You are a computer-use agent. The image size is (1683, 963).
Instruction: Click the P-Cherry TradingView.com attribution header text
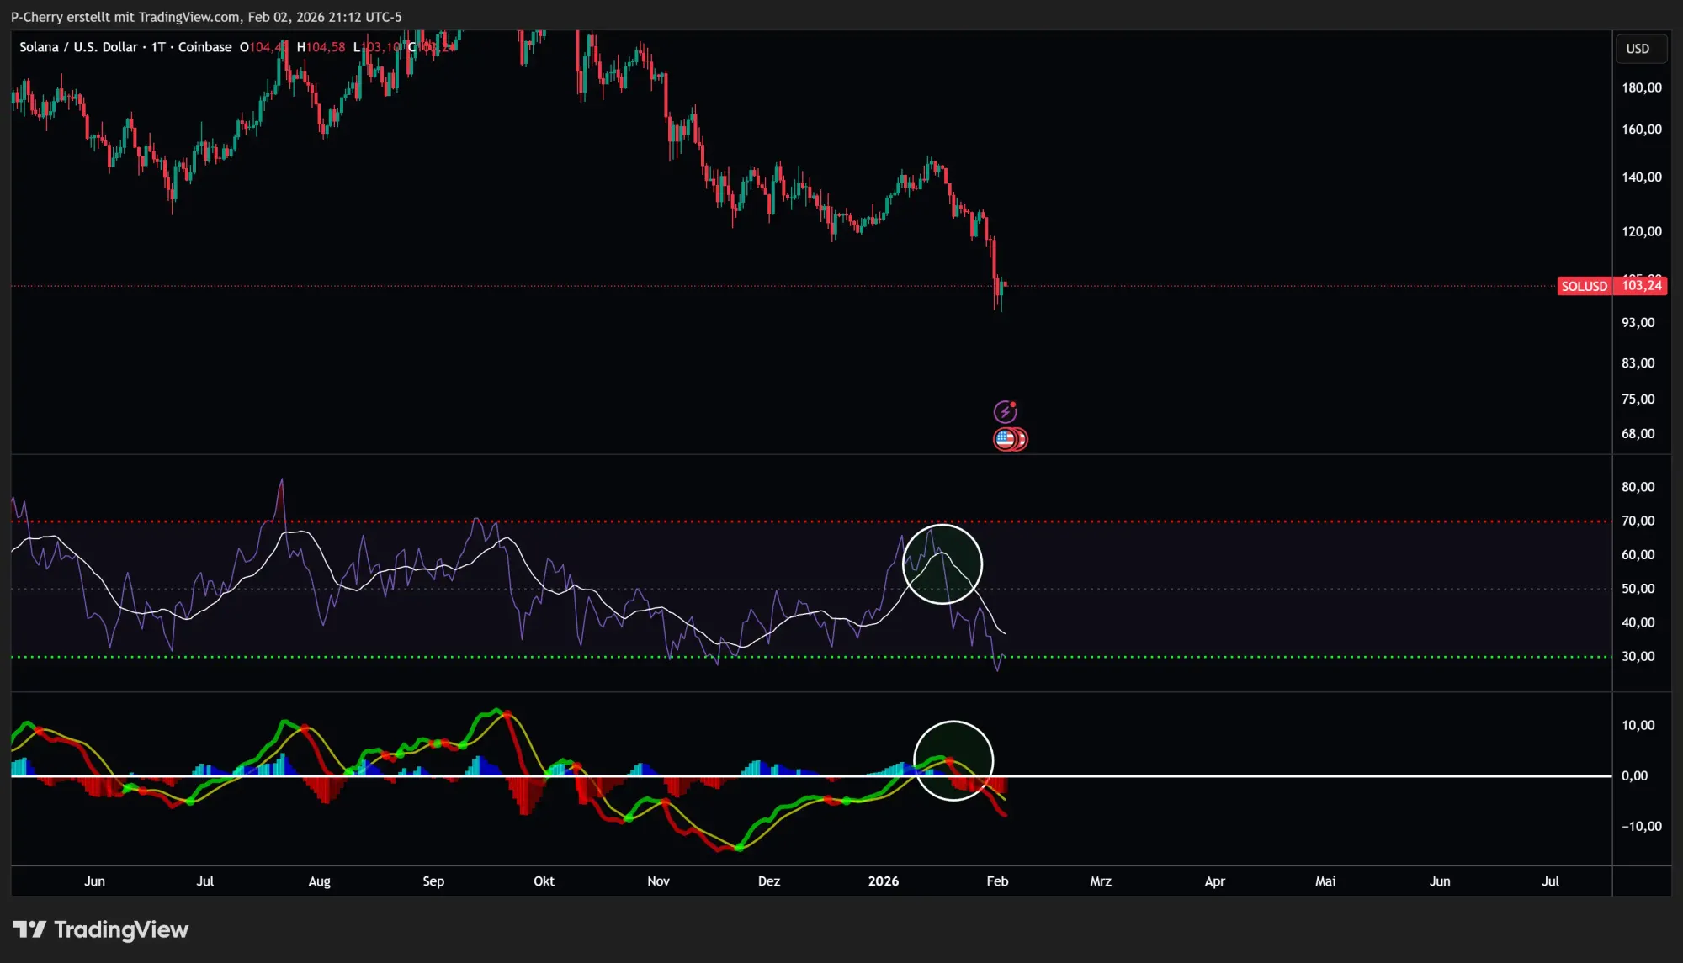[x=206, y=17]
